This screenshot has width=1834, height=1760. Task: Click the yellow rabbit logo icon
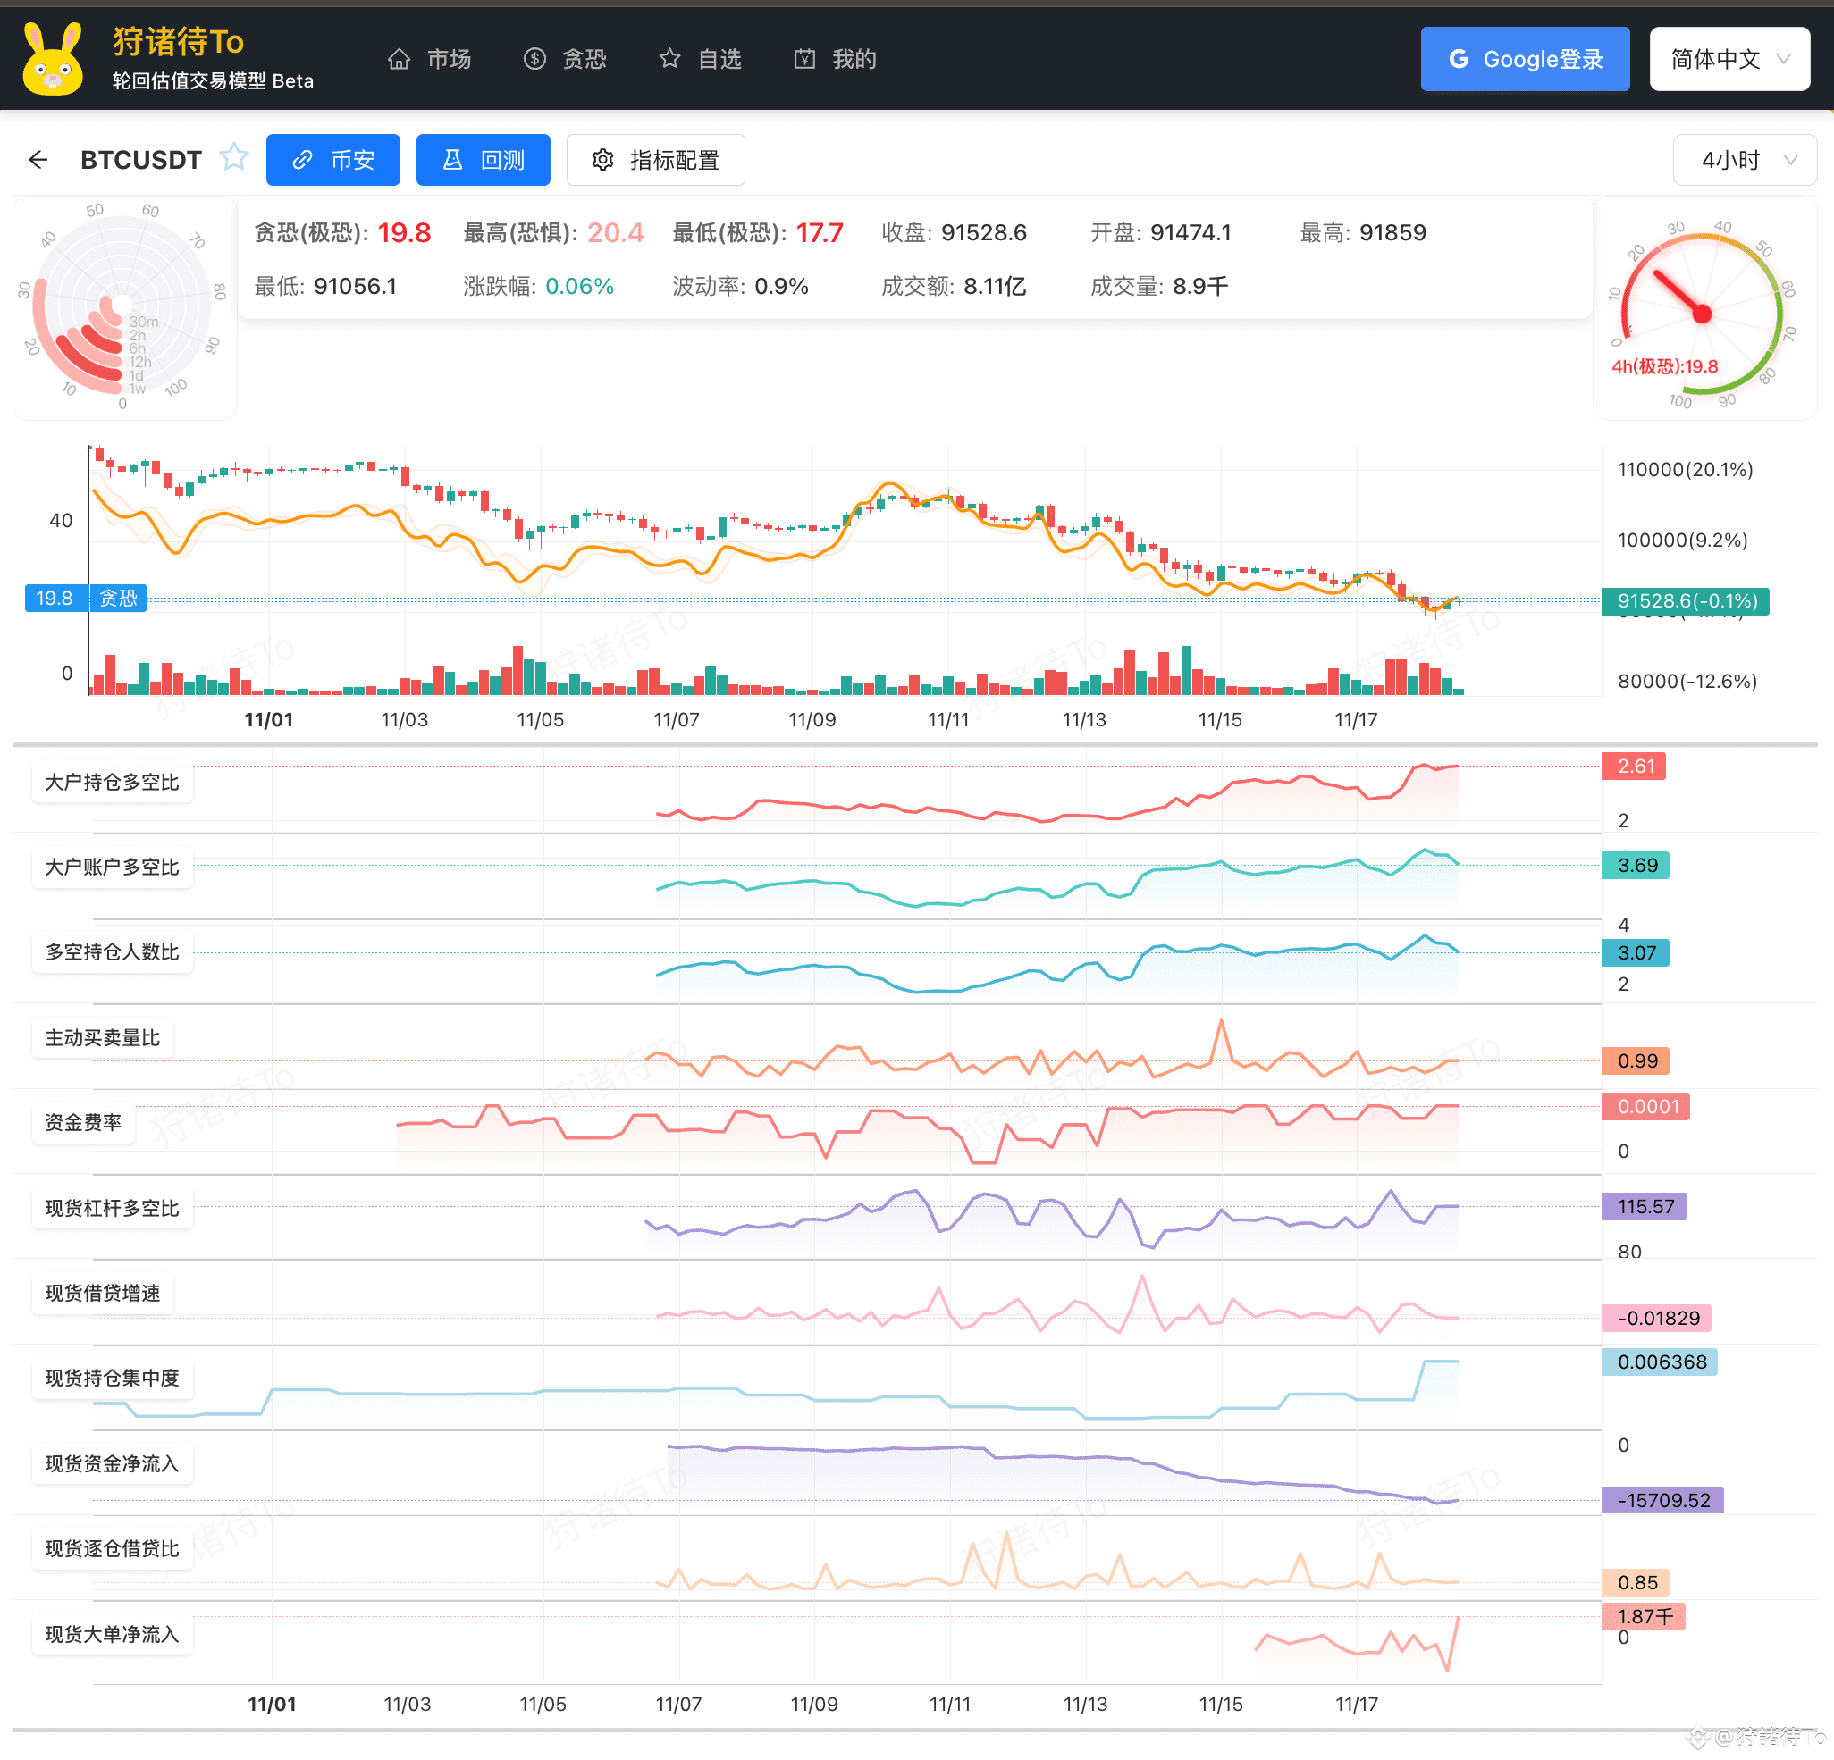53,60
